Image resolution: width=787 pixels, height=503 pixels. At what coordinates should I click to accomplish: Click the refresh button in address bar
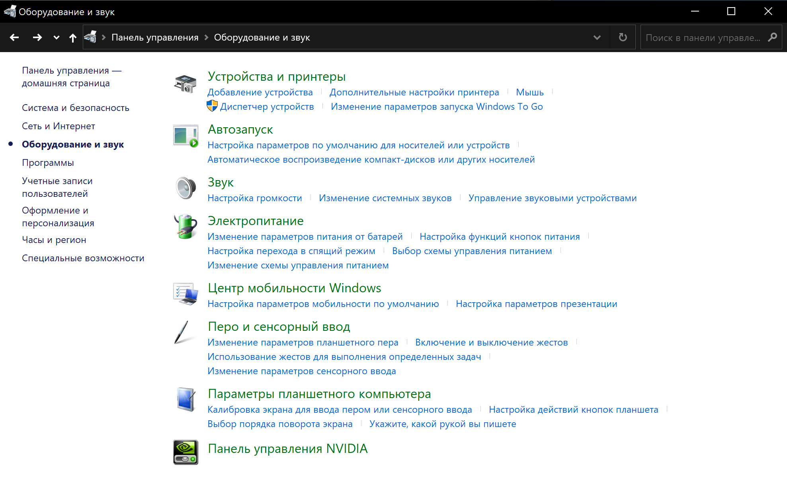click(x=623, y=37)
